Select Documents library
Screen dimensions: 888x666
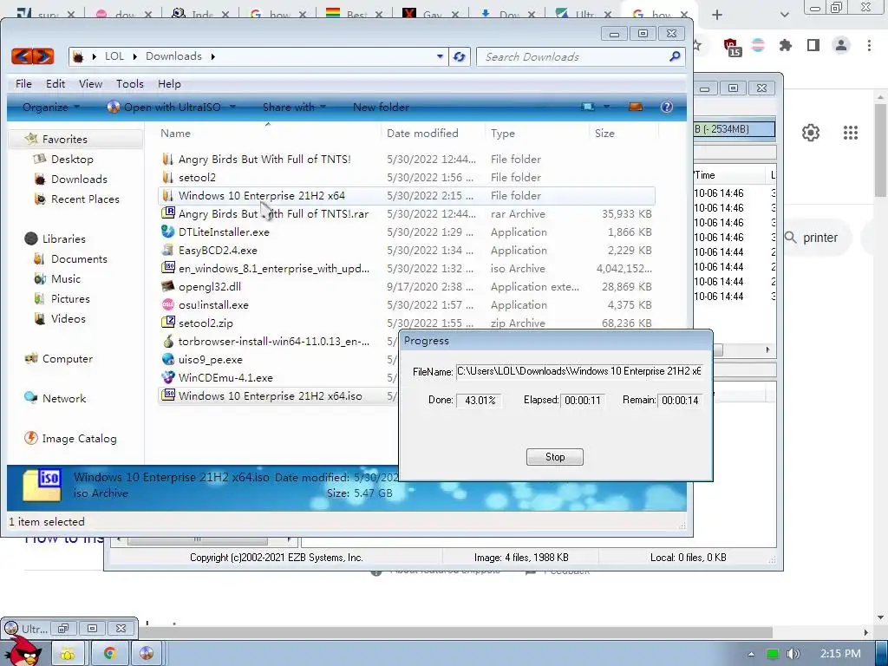click(x=79, y=258)
